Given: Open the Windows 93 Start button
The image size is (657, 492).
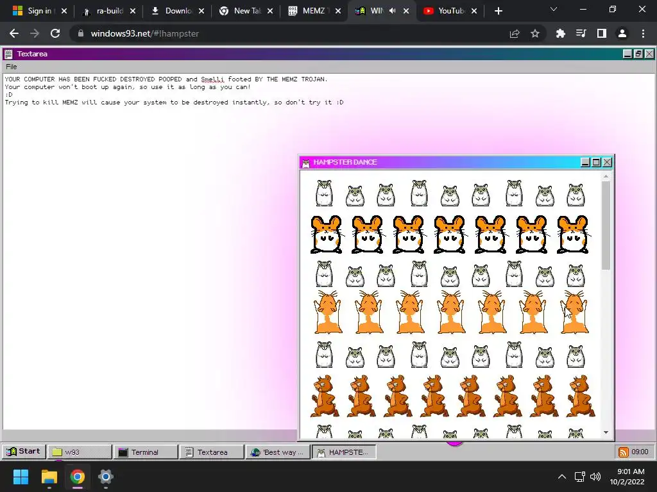Looking at the screenshot, I should tap(24, 452).
